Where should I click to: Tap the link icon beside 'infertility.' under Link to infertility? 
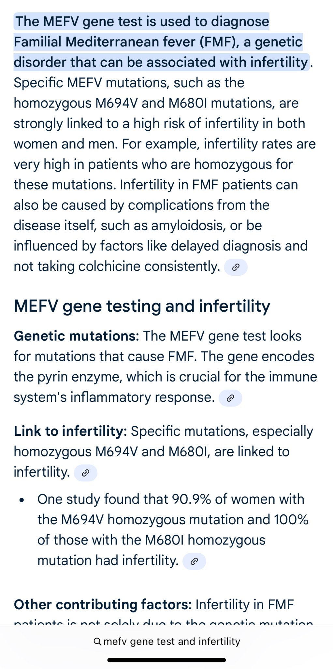tap(85, 473)
